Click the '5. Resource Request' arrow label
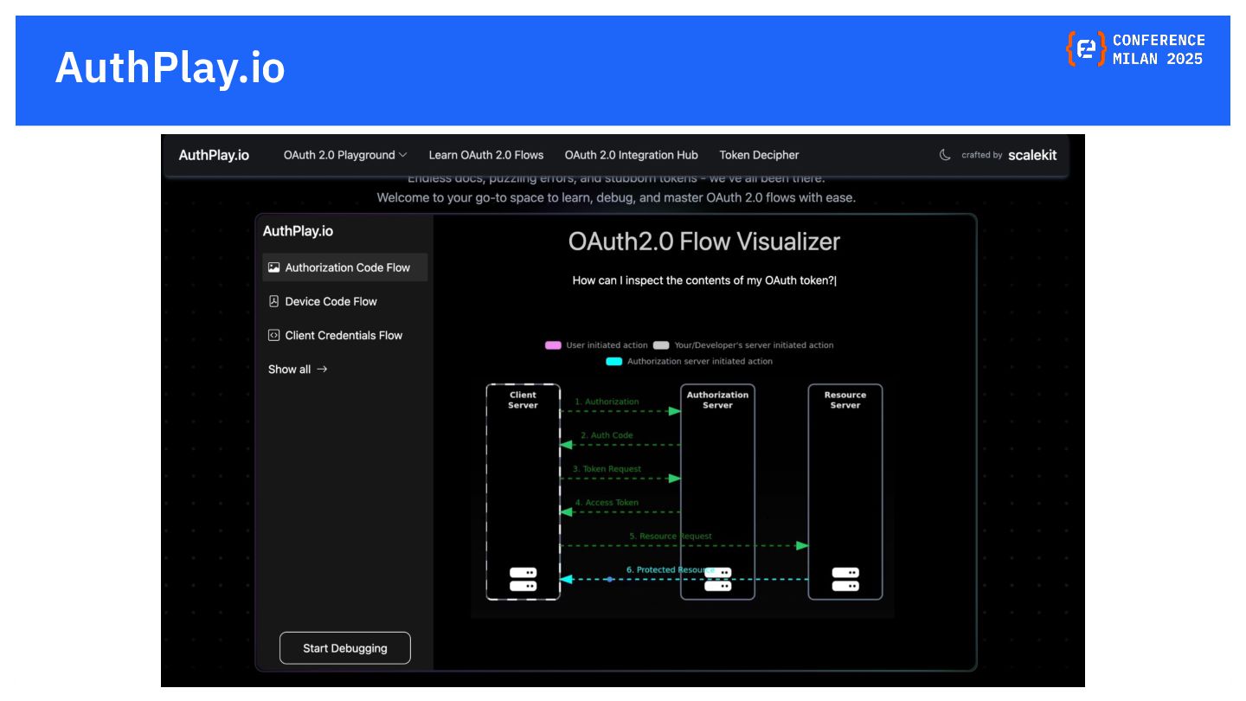The image size is (1246, 701). pos(671,537)
